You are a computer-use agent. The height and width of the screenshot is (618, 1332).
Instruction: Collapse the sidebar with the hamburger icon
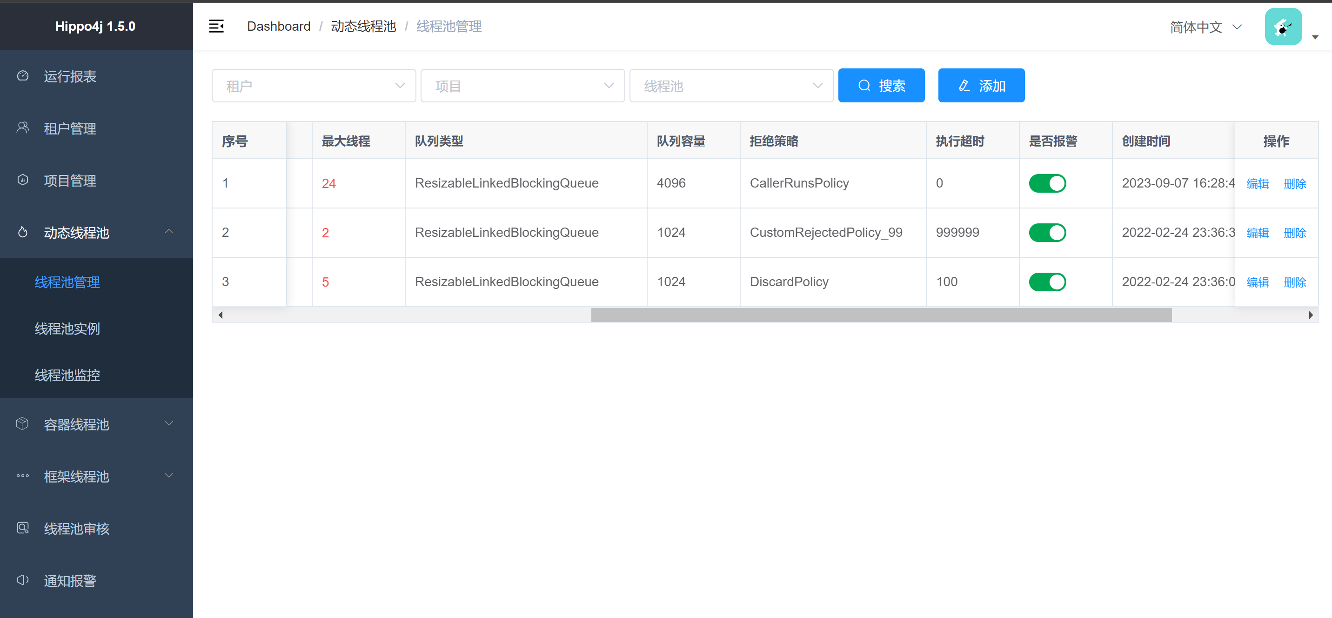coord(216,27)
